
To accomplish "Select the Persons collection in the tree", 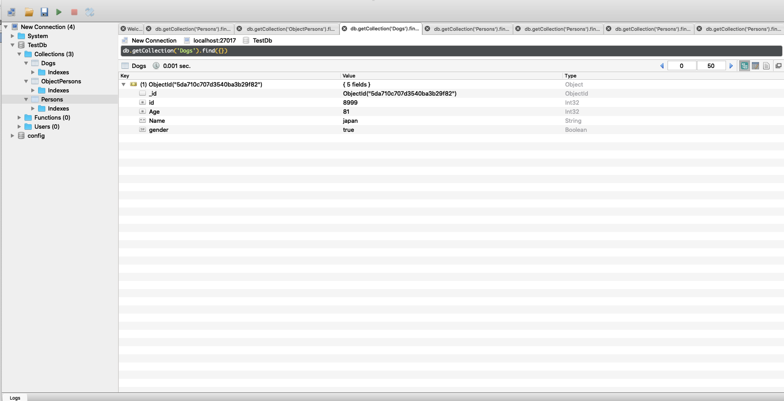I will (x=52, y=99).
